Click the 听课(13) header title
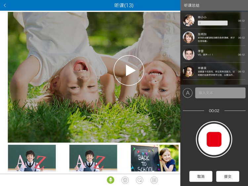 tap(124, 5)
